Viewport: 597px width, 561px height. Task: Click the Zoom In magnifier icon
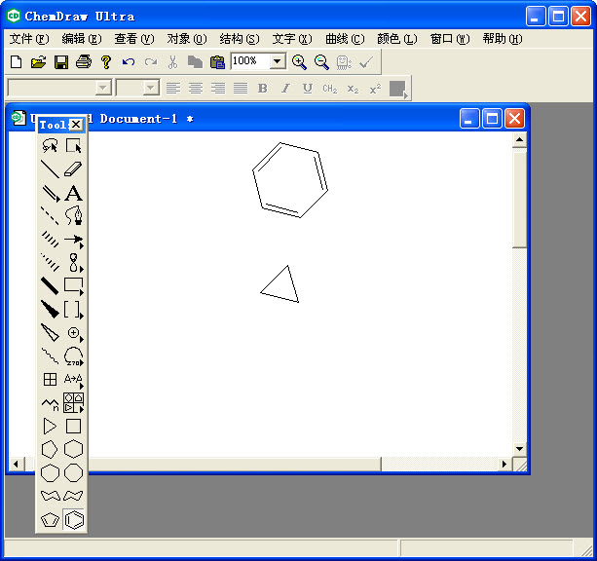point(299,61)
